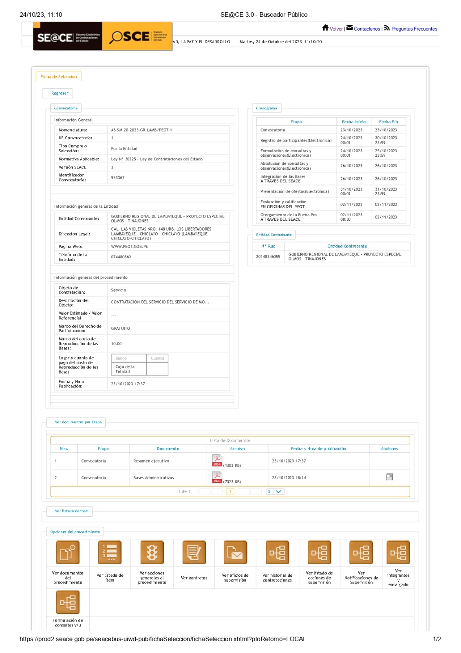
Task: Click the Fecha Fin header in Cronograma
Action: point(388,122)
